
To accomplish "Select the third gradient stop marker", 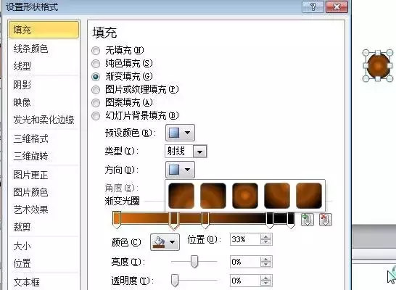I will point(205,220).
